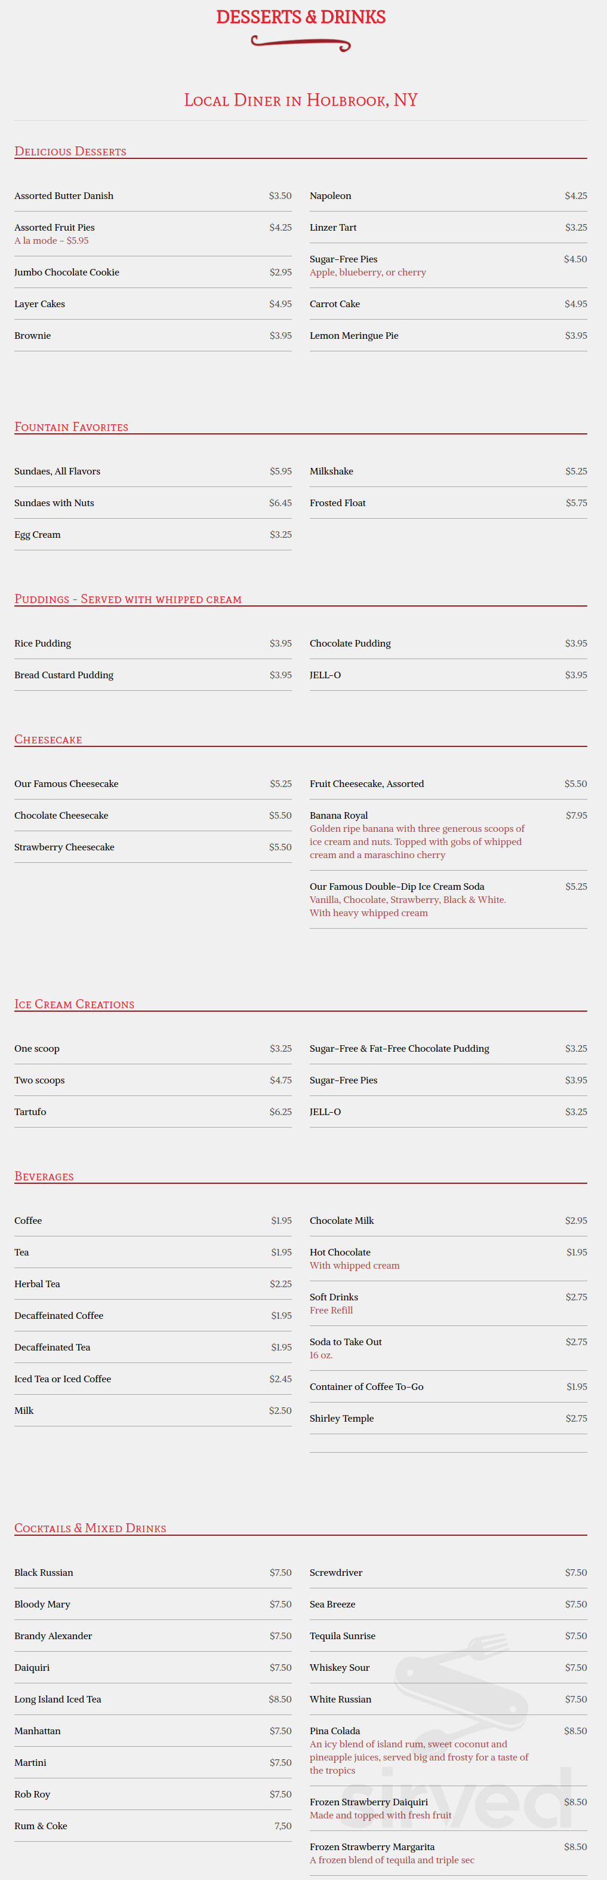Image resolution: width=607 pixels, height=1880 pixels.
Task: Click the Shirley Temple item
Action: [x=342, y=1419]
